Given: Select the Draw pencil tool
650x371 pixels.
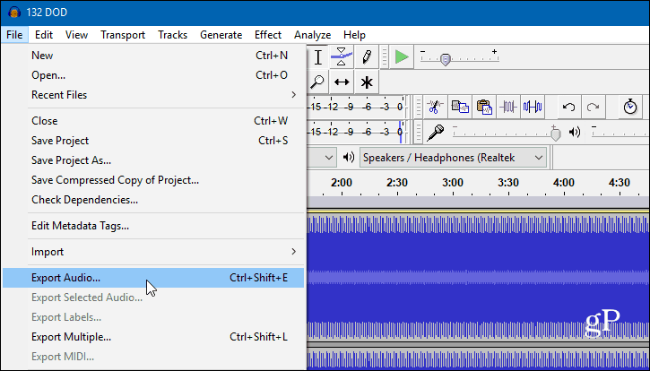Looking at the screenshot, I should pos(367,57).
